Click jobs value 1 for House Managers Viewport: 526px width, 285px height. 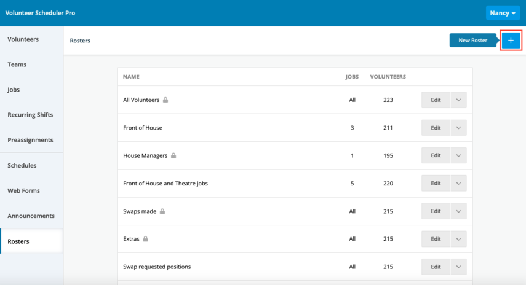click(x=353, y=155)
